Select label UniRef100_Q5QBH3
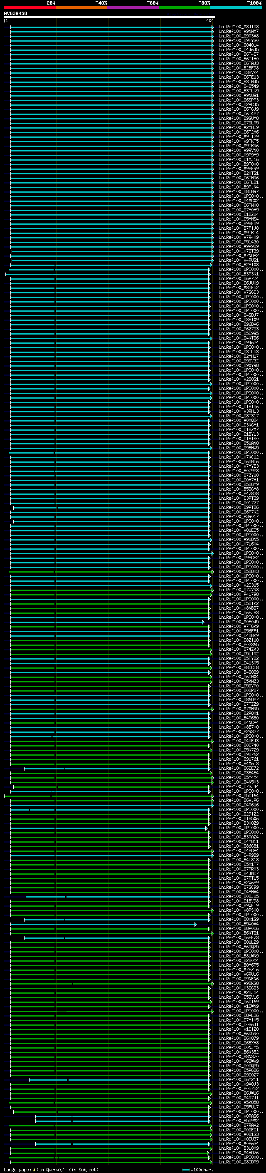The width and height of the screenshot is (266, 1173). (x=239, y=572)
